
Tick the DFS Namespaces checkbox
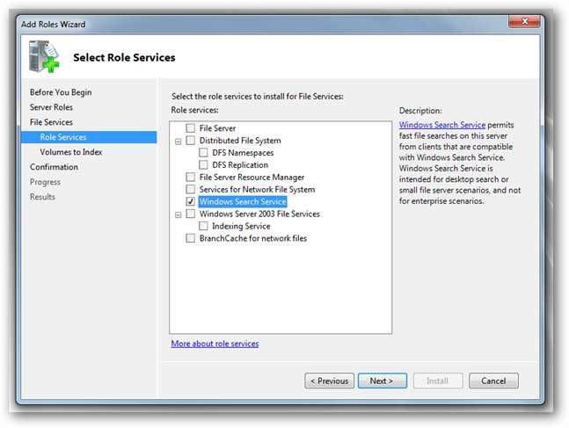click(x=203, y=153)
